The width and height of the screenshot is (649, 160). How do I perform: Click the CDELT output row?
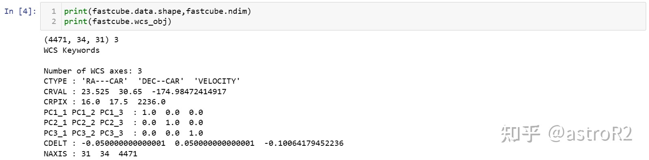(x=194, y=143)
